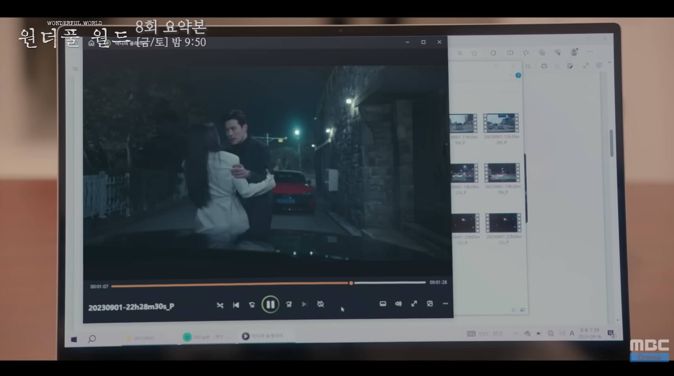Toggle shuffle in the media player
Viewport: 674px width, 376px height.
pos(220,305)
